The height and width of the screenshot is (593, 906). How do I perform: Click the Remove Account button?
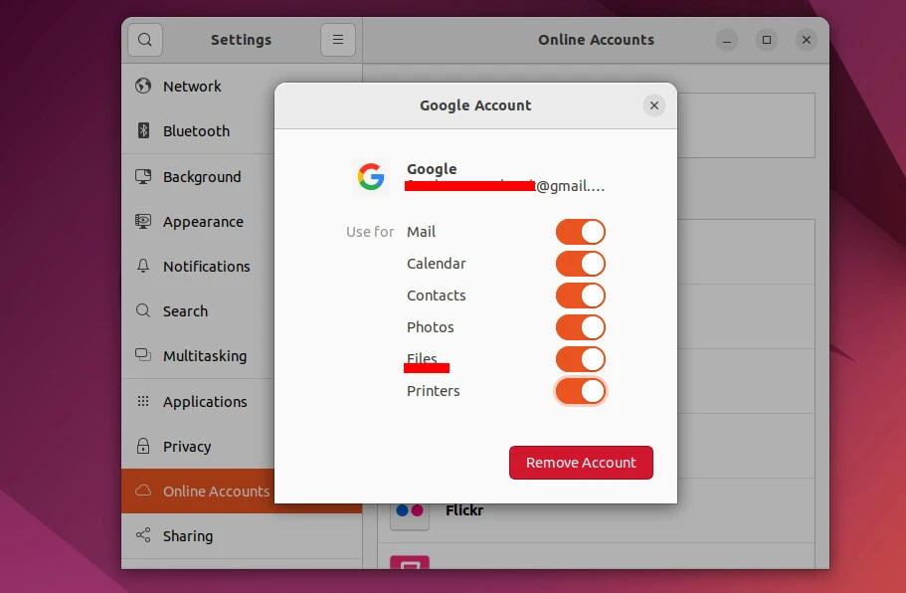click(581, 463)
